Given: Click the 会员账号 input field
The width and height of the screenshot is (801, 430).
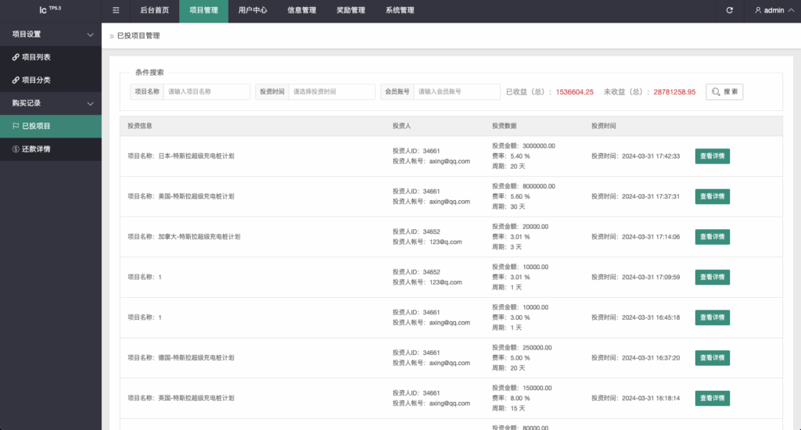Looking at the screenshot, I should [x=456, y=91].
